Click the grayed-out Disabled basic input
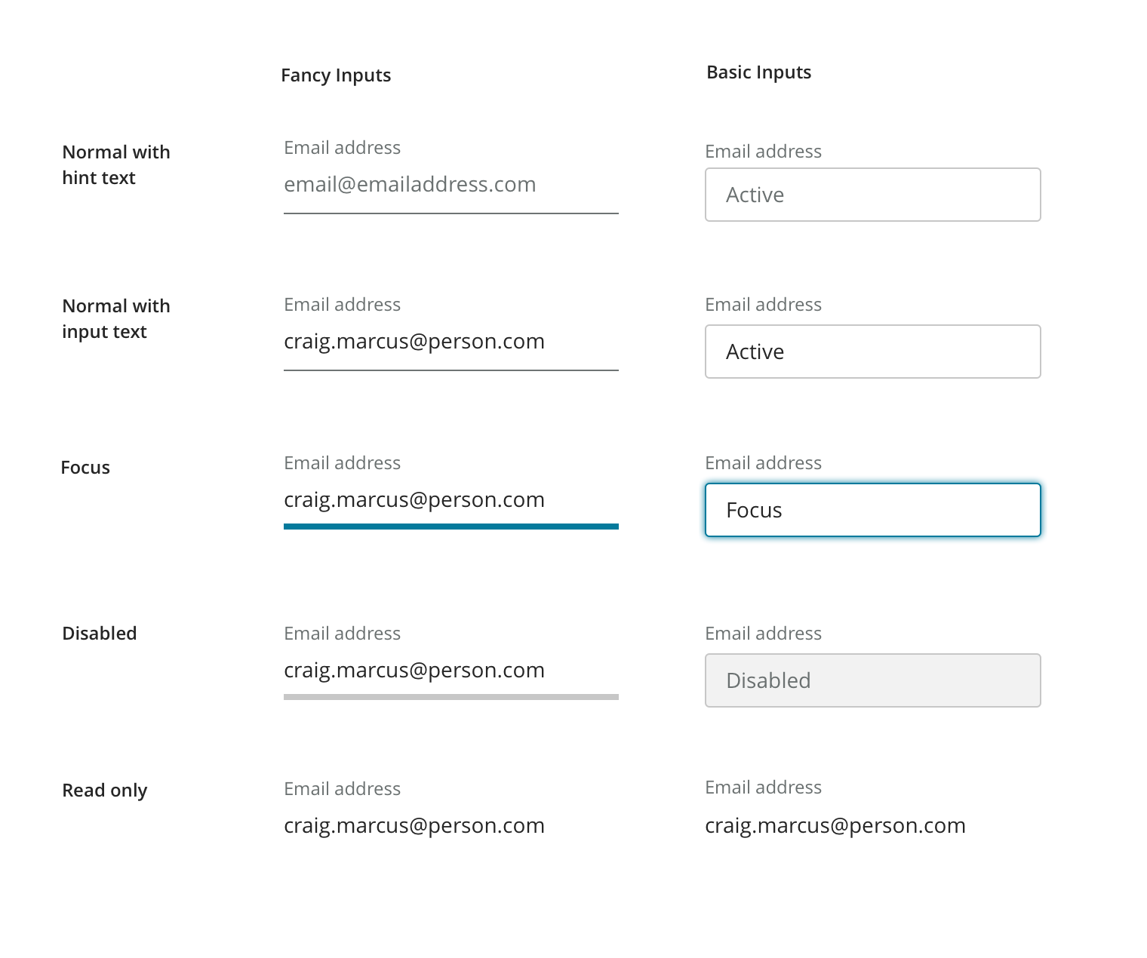Image resolution: width=1147 pixels, height=958 pixels. click(x=872, y=680)
